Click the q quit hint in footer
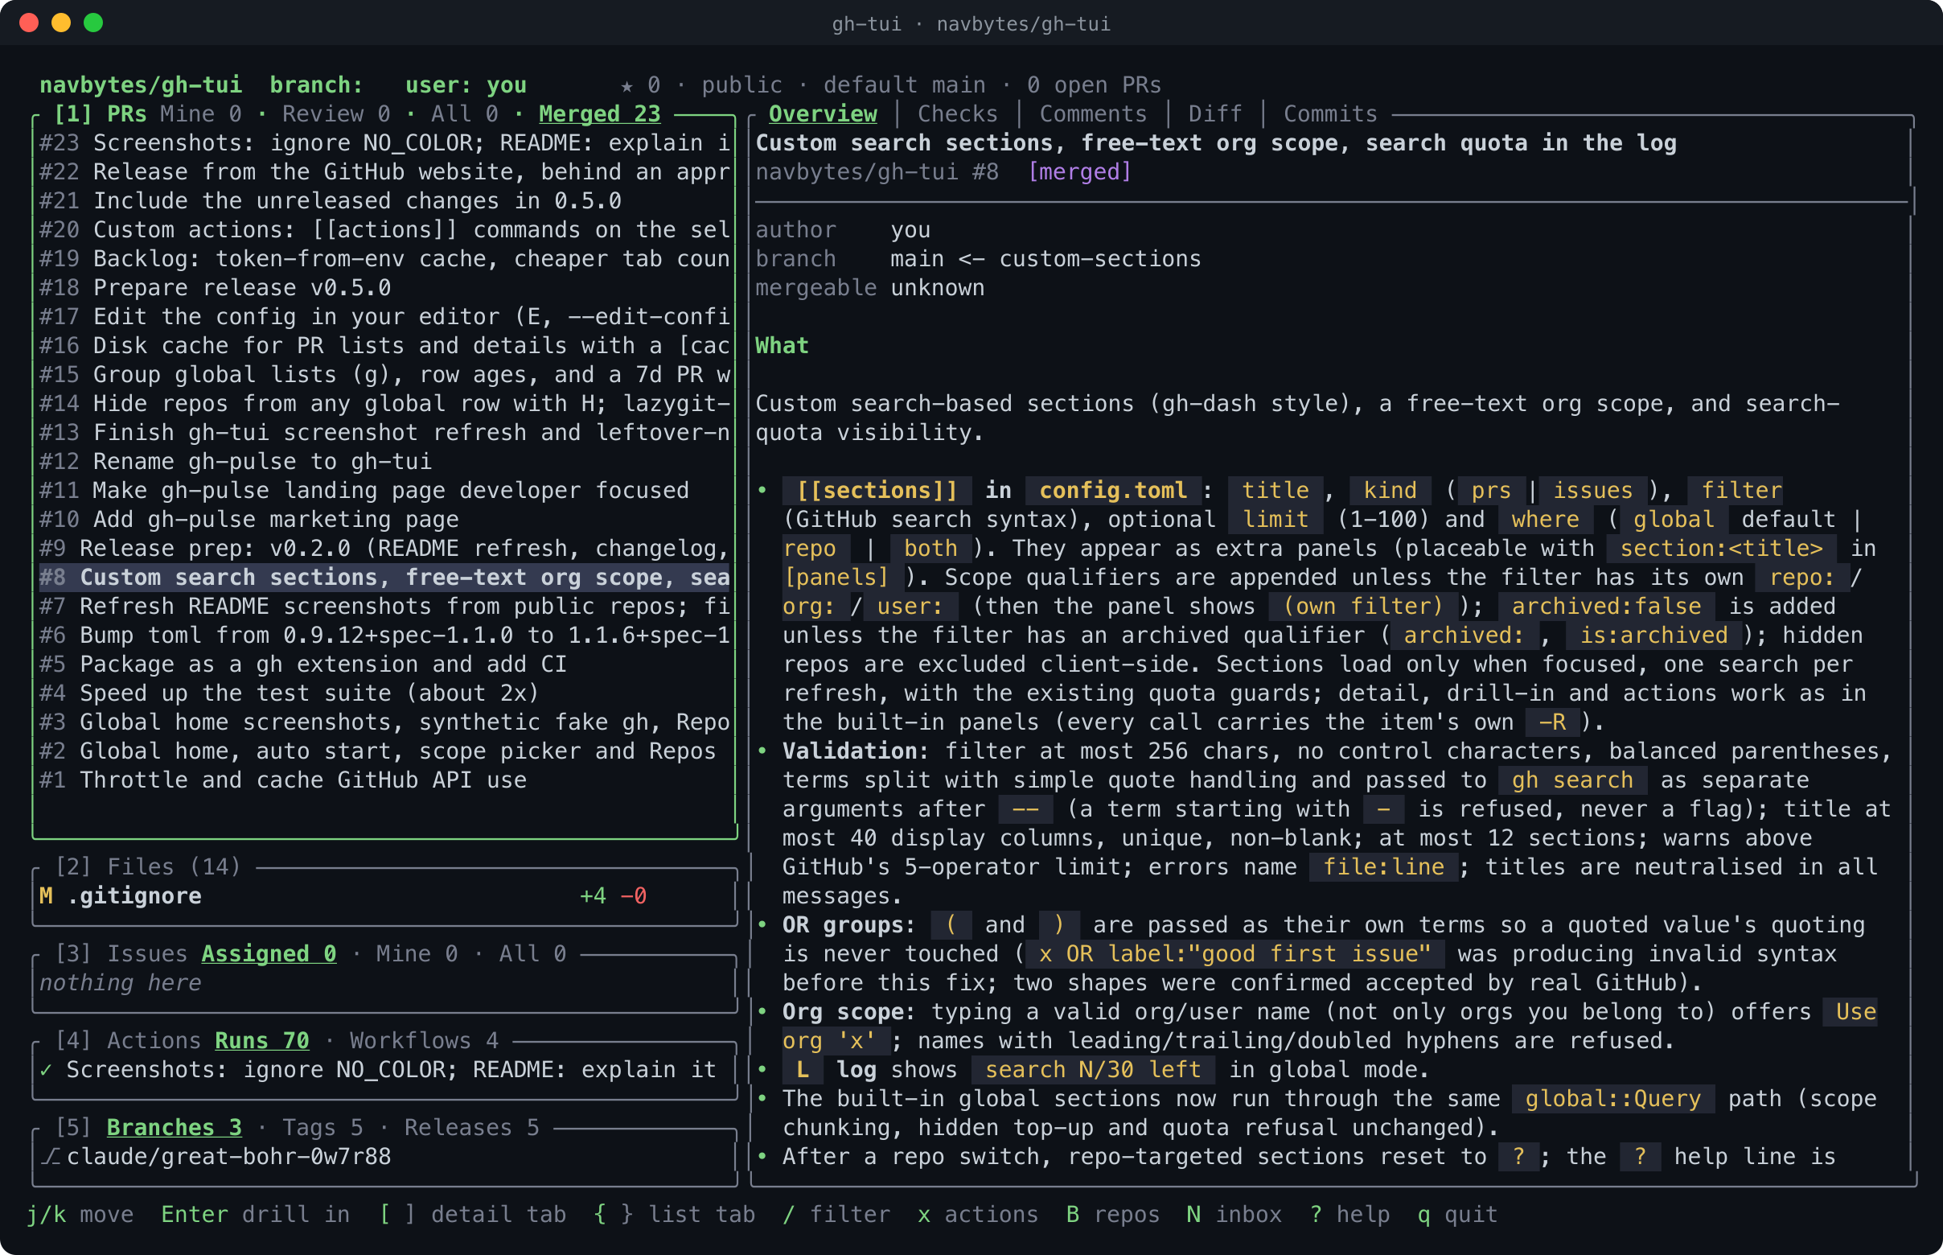The image size is (1943, 1255). [x=1457, y=1214]
